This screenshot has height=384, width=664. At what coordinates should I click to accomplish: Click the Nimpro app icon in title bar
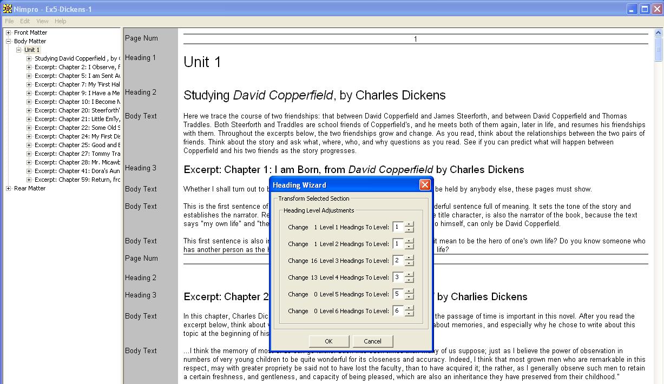7,9
